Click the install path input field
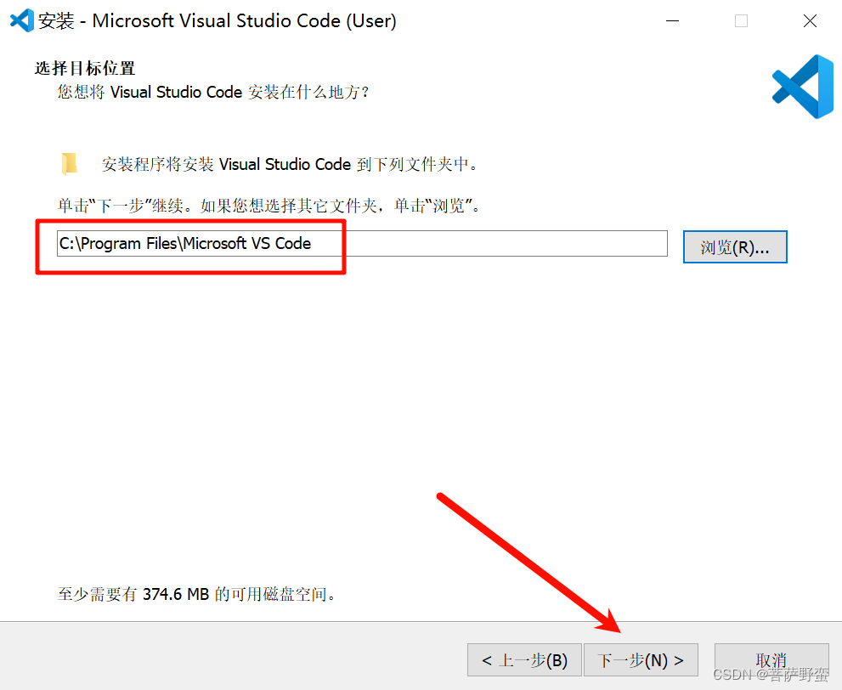Viewport: 842px width, 690px height. [x=362, y=244]
